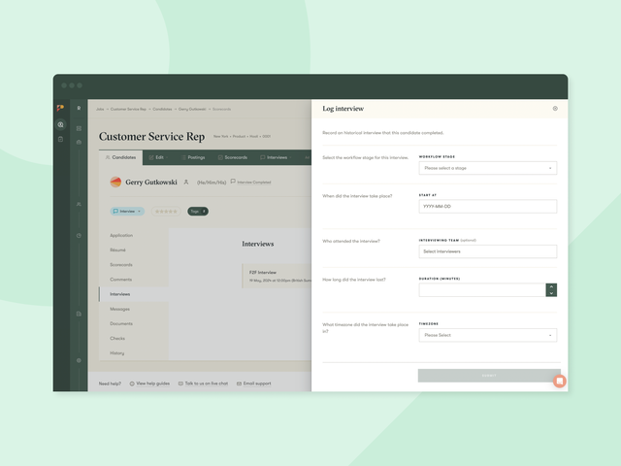Click Gerry Gutkowski's avatar image
This screenshot has height=466, width=621.
(115, 182)
